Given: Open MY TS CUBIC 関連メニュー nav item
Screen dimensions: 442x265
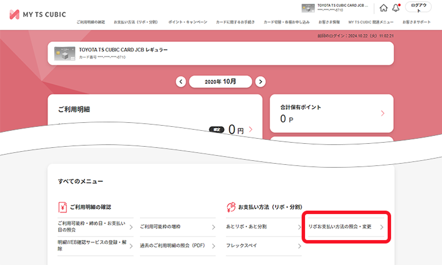Looking at the screenshot, I should point(371,22).
